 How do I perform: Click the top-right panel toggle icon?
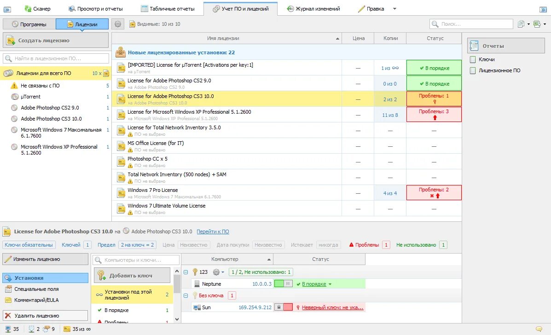click(x=543, y=10)
